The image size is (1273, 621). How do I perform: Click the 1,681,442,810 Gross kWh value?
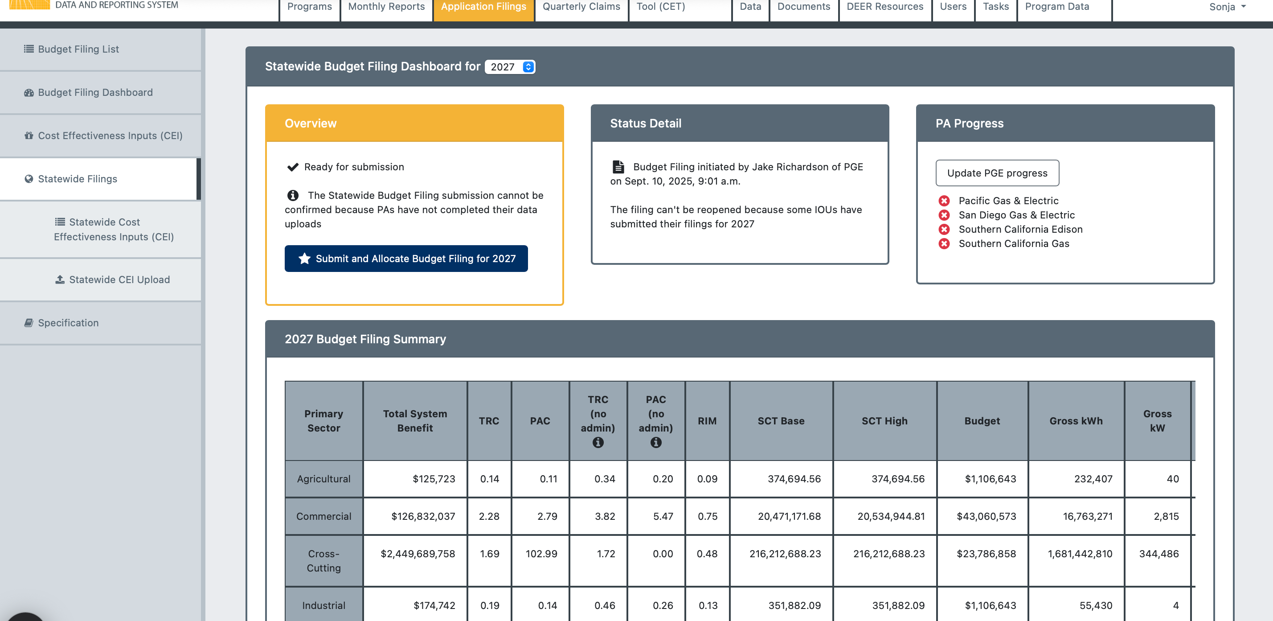pyautogui.click(x=1080, y=554)
